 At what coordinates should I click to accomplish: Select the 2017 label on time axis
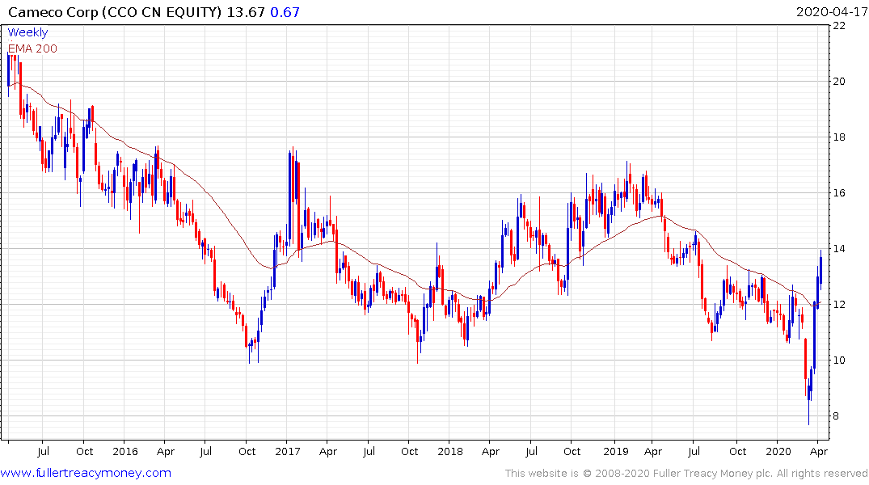point(288,451)
